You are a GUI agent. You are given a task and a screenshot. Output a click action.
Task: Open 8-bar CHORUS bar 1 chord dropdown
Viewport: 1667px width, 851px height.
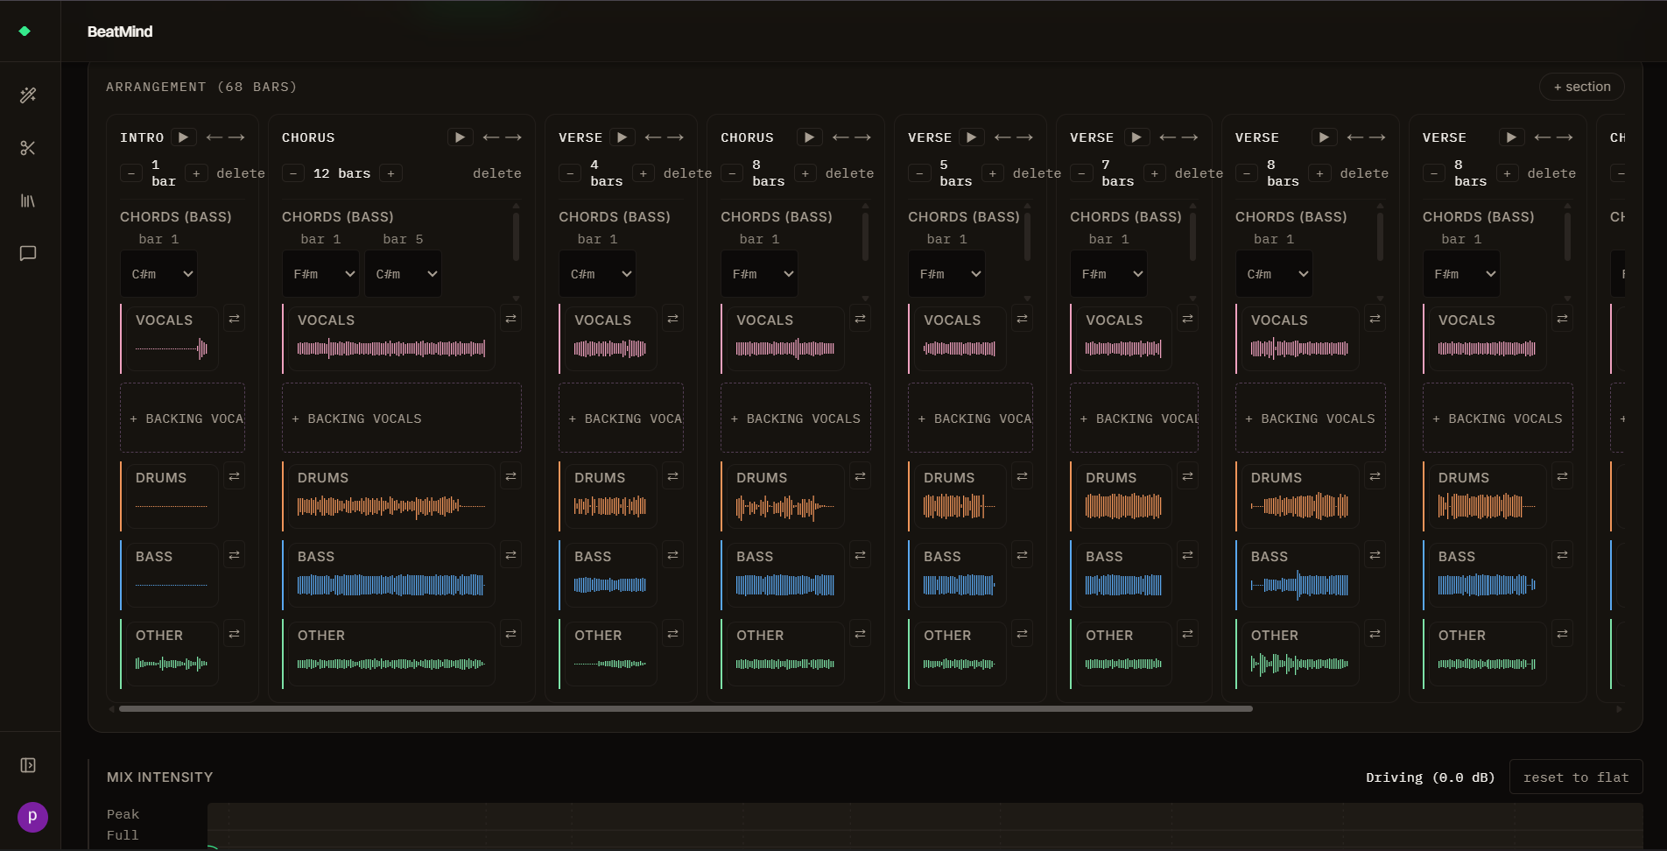coord(759,274)
